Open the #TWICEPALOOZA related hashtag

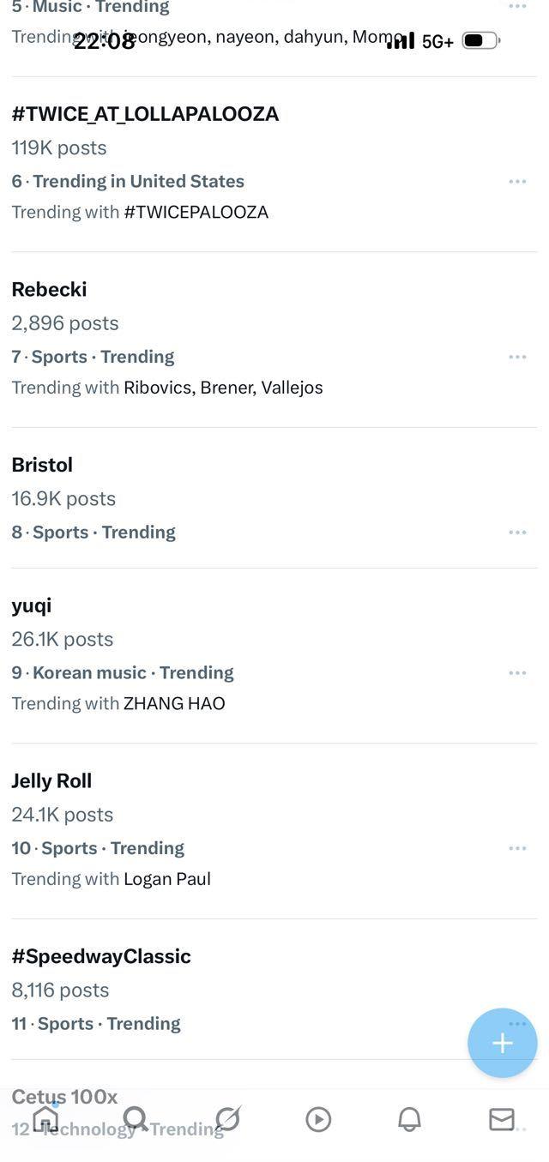coord(196,212)
